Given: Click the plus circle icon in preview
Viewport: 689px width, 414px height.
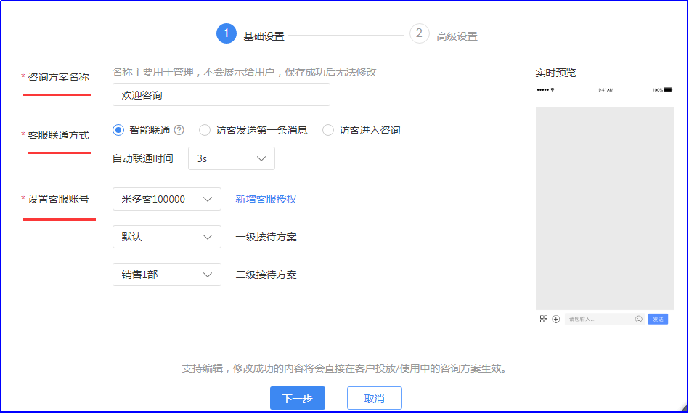Looking at the screenshot, I should pyautogui.click(x=556, y=319).
